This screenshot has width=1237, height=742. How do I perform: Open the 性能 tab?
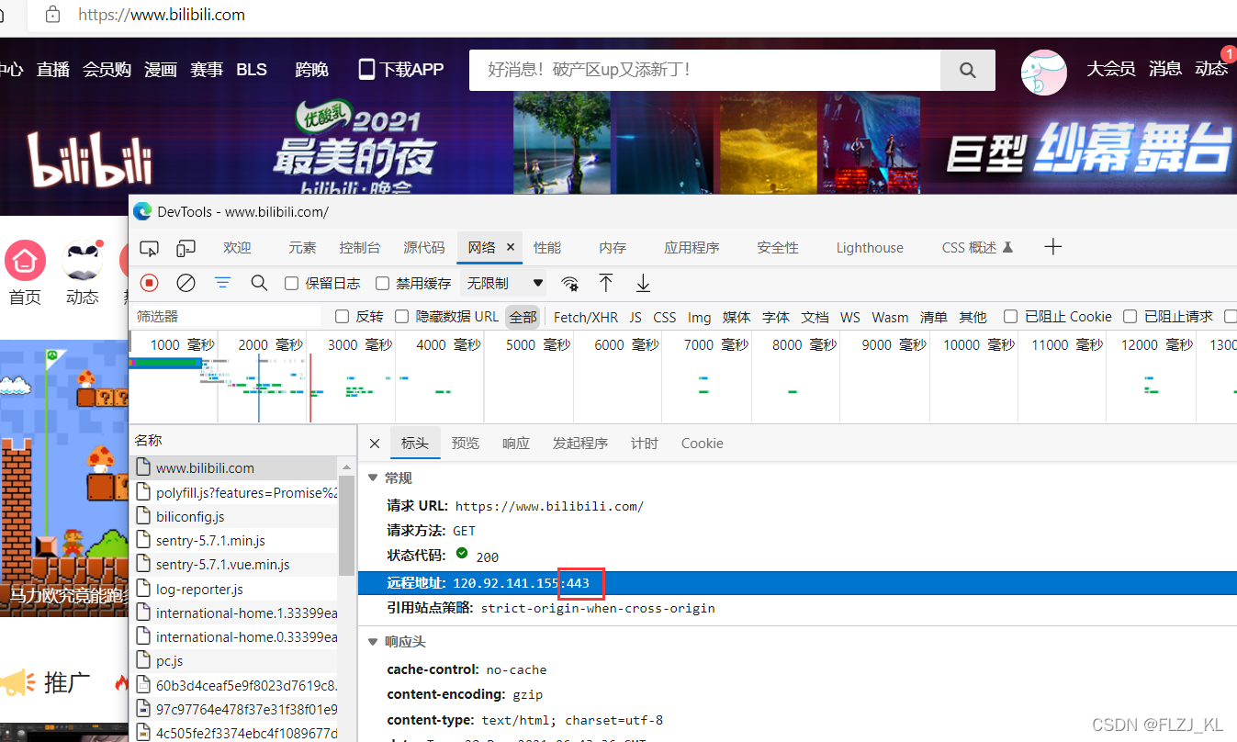coord(547,248)
